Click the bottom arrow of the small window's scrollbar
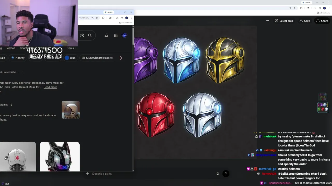332x186 pixels. pos(133,170)
